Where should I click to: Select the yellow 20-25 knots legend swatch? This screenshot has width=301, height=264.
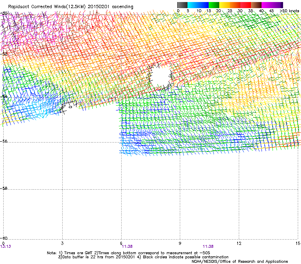(x=225, y=5)
